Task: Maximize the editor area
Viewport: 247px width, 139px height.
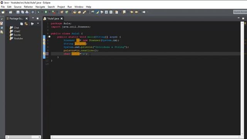Action: point(243,19)
